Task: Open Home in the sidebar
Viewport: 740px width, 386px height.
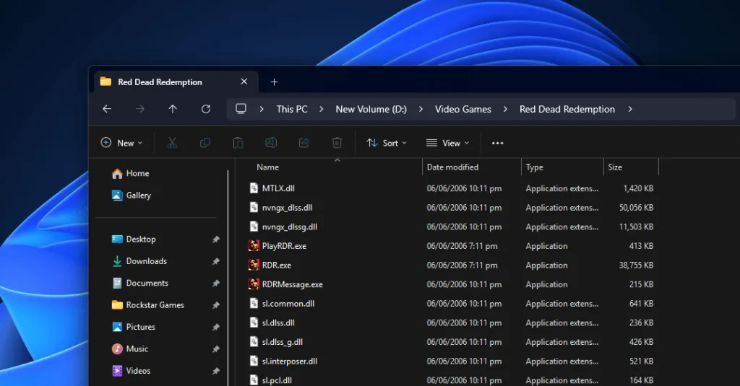Action: coord(131,173)
